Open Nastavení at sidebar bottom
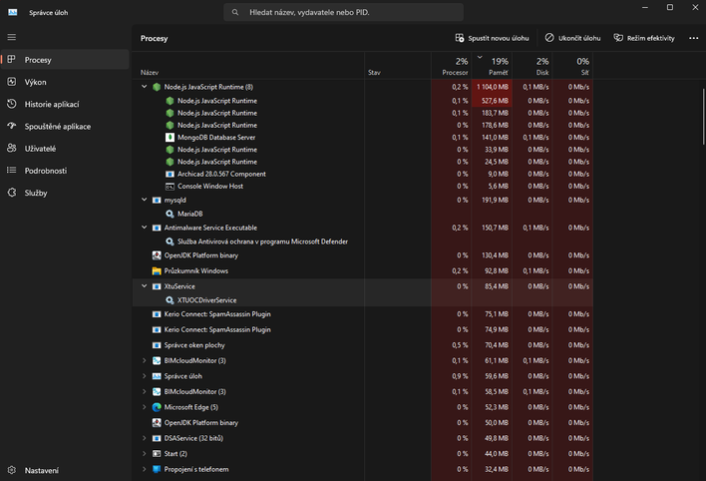Image resolution: width=706 pixels, height=481 pixels. click(x=65, y=470)
